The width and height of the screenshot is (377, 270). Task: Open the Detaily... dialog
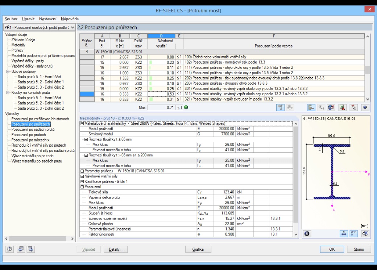(116, 249)
